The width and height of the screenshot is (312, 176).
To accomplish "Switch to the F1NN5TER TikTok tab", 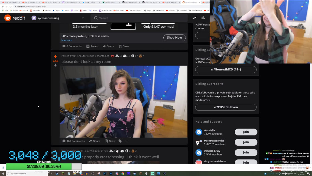I will pos(151,2).
